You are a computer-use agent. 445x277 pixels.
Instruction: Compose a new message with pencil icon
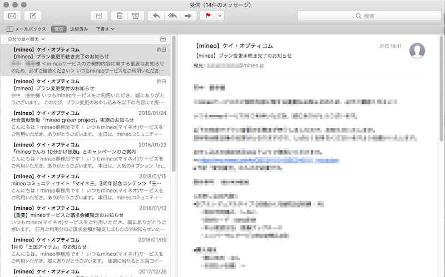33,16
